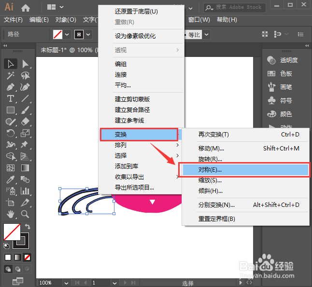Open the 100% zoom level dropdown
Viewport: 312px width, 287px height.
66,283
